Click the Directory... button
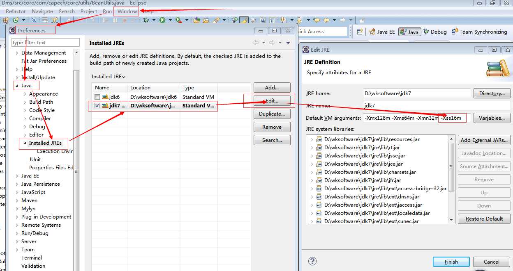513x271 pixels. [x=492, y=93]
